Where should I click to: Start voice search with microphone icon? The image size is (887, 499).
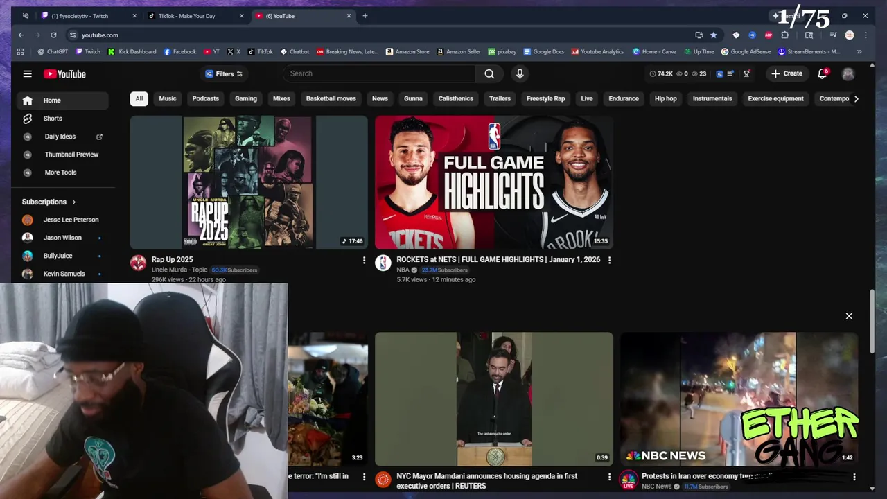tap(520, 73)
